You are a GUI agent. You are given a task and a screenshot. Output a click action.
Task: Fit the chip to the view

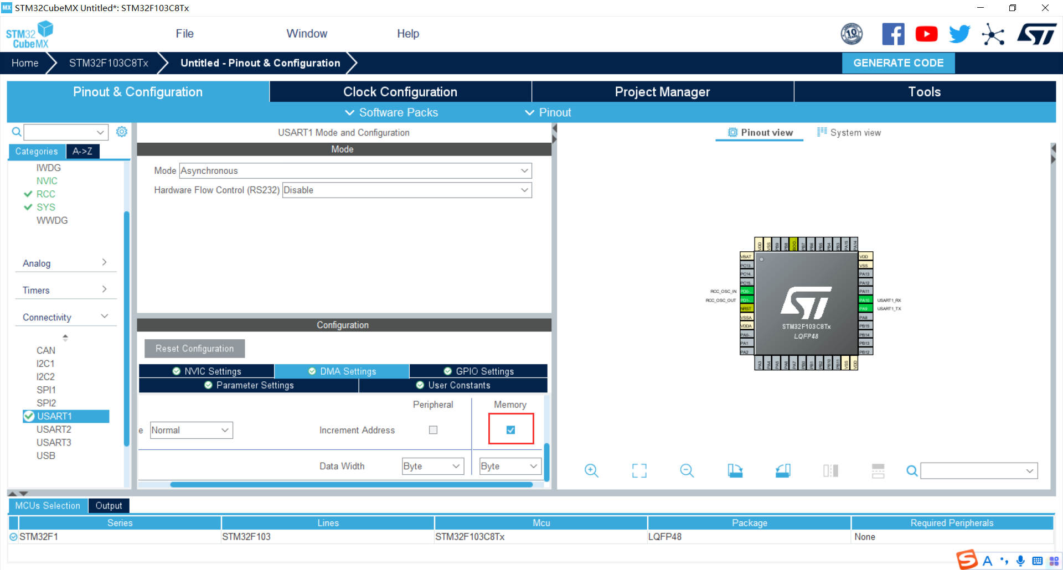(x=639, y=471)
